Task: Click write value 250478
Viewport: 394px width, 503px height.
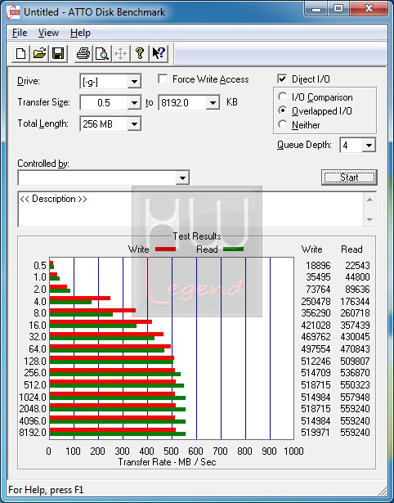Action: pos(316,302)
